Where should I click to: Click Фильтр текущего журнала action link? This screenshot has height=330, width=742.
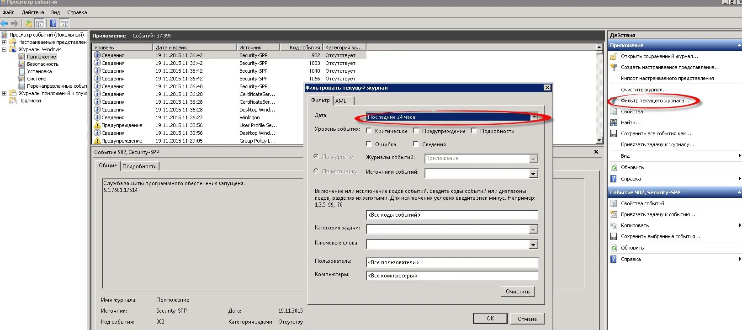coord(655,101)
